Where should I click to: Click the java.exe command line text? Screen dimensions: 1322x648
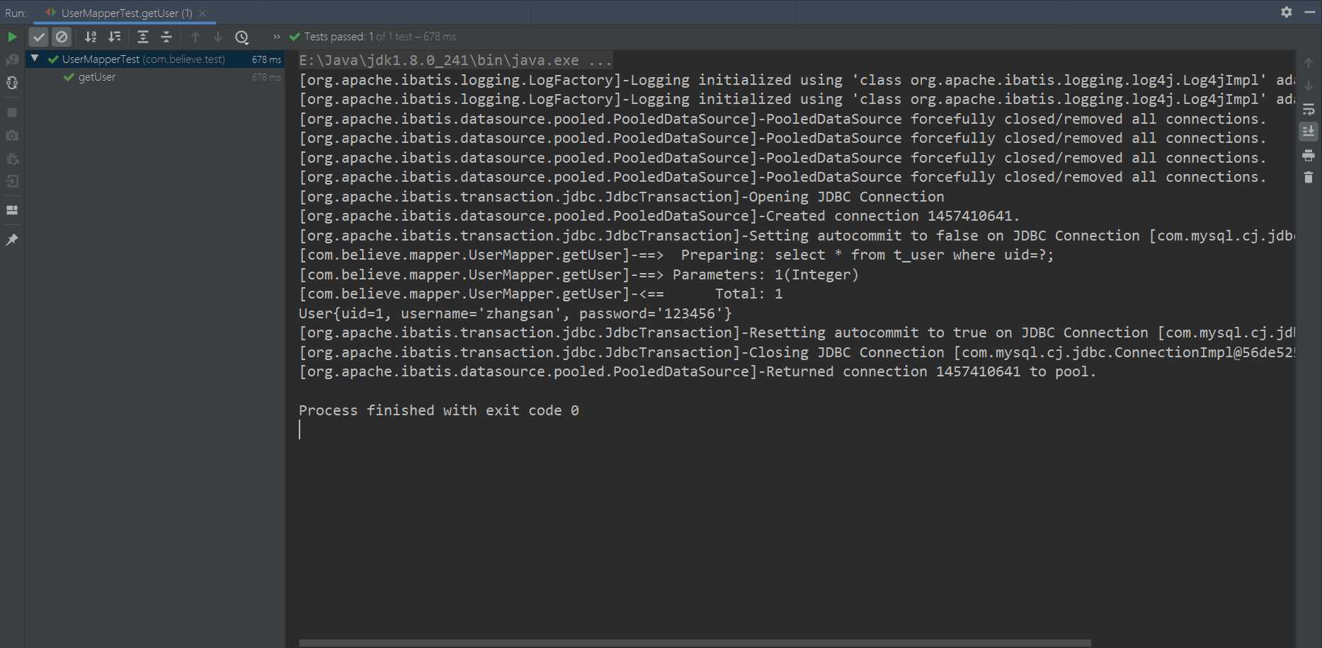point(455,60)
